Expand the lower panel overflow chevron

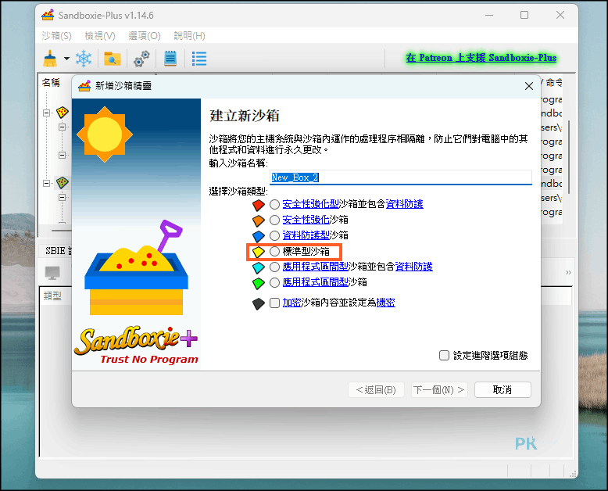pyautogui.click(x=568, y=272)
